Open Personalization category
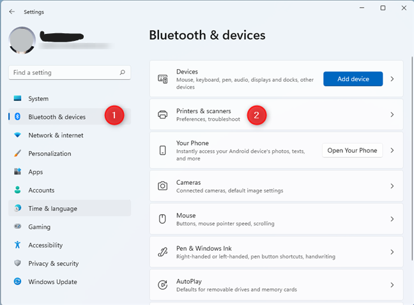Screen dimensions: 414x305 pos(70,153)
